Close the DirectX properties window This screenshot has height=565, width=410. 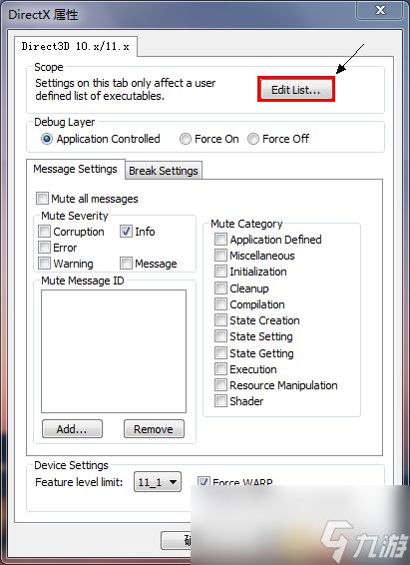pyautogui.click(x=380, y=10)
